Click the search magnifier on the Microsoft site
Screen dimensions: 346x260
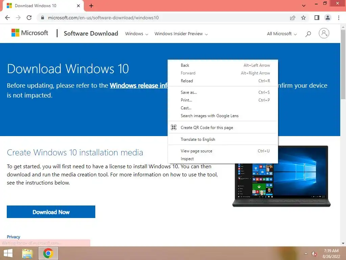pos(308,34)
